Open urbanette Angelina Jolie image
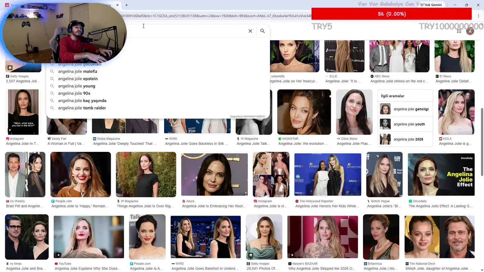 pos(295,56)
